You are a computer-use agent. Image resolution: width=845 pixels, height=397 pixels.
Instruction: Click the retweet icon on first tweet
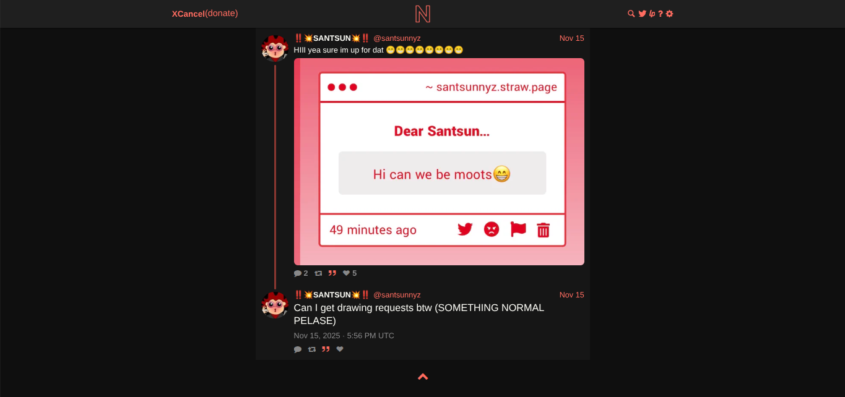[318, 273]
